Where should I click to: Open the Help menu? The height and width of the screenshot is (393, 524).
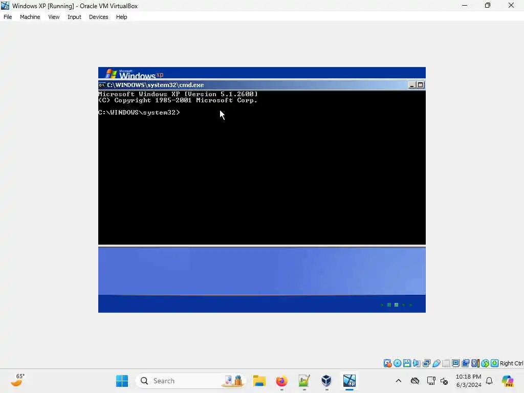(x=122, y=17)
